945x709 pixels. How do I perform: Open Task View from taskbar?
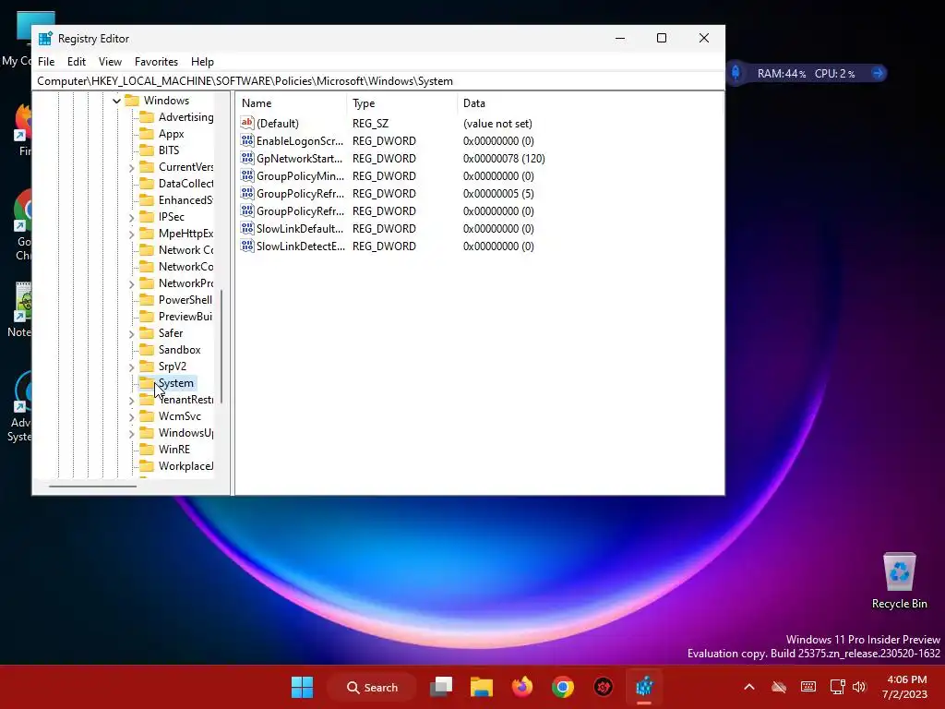[x=441, y=687]
